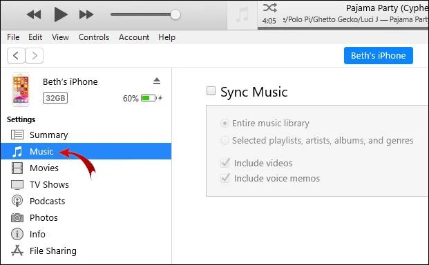Skip ahead with the fast-forward button
This screenshot has width=429, height=265.
[86, 14]
